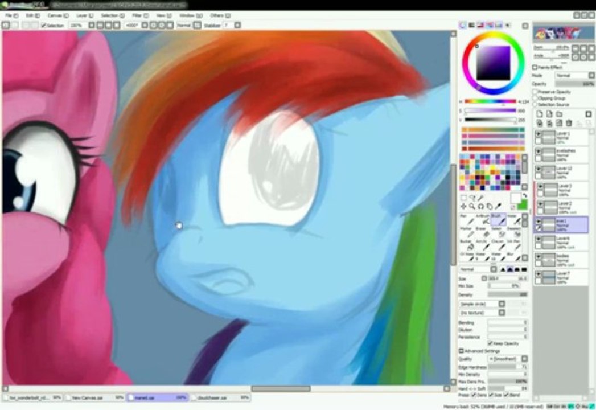Pick the rotate canvas tool
596x410 pixels.
tap(481, 206)
